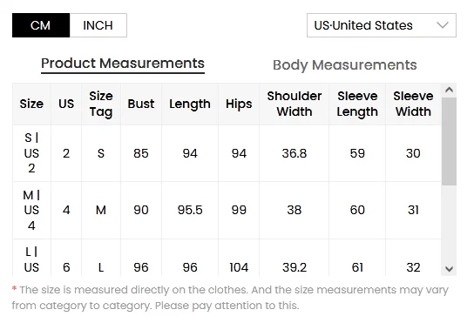Click the scroll up arrow of the table
This screenshot has height=323, width=474.
pyautogui.click(x=450, y=90)
